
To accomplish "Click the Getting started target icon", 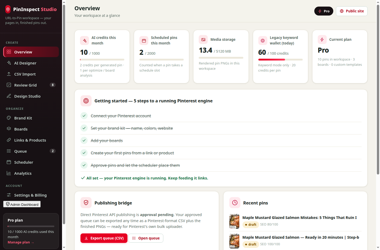I will pos(86,101).
